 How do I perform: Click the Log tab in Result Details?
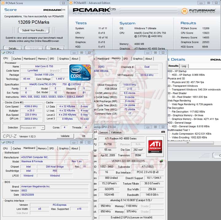(184, 66)
